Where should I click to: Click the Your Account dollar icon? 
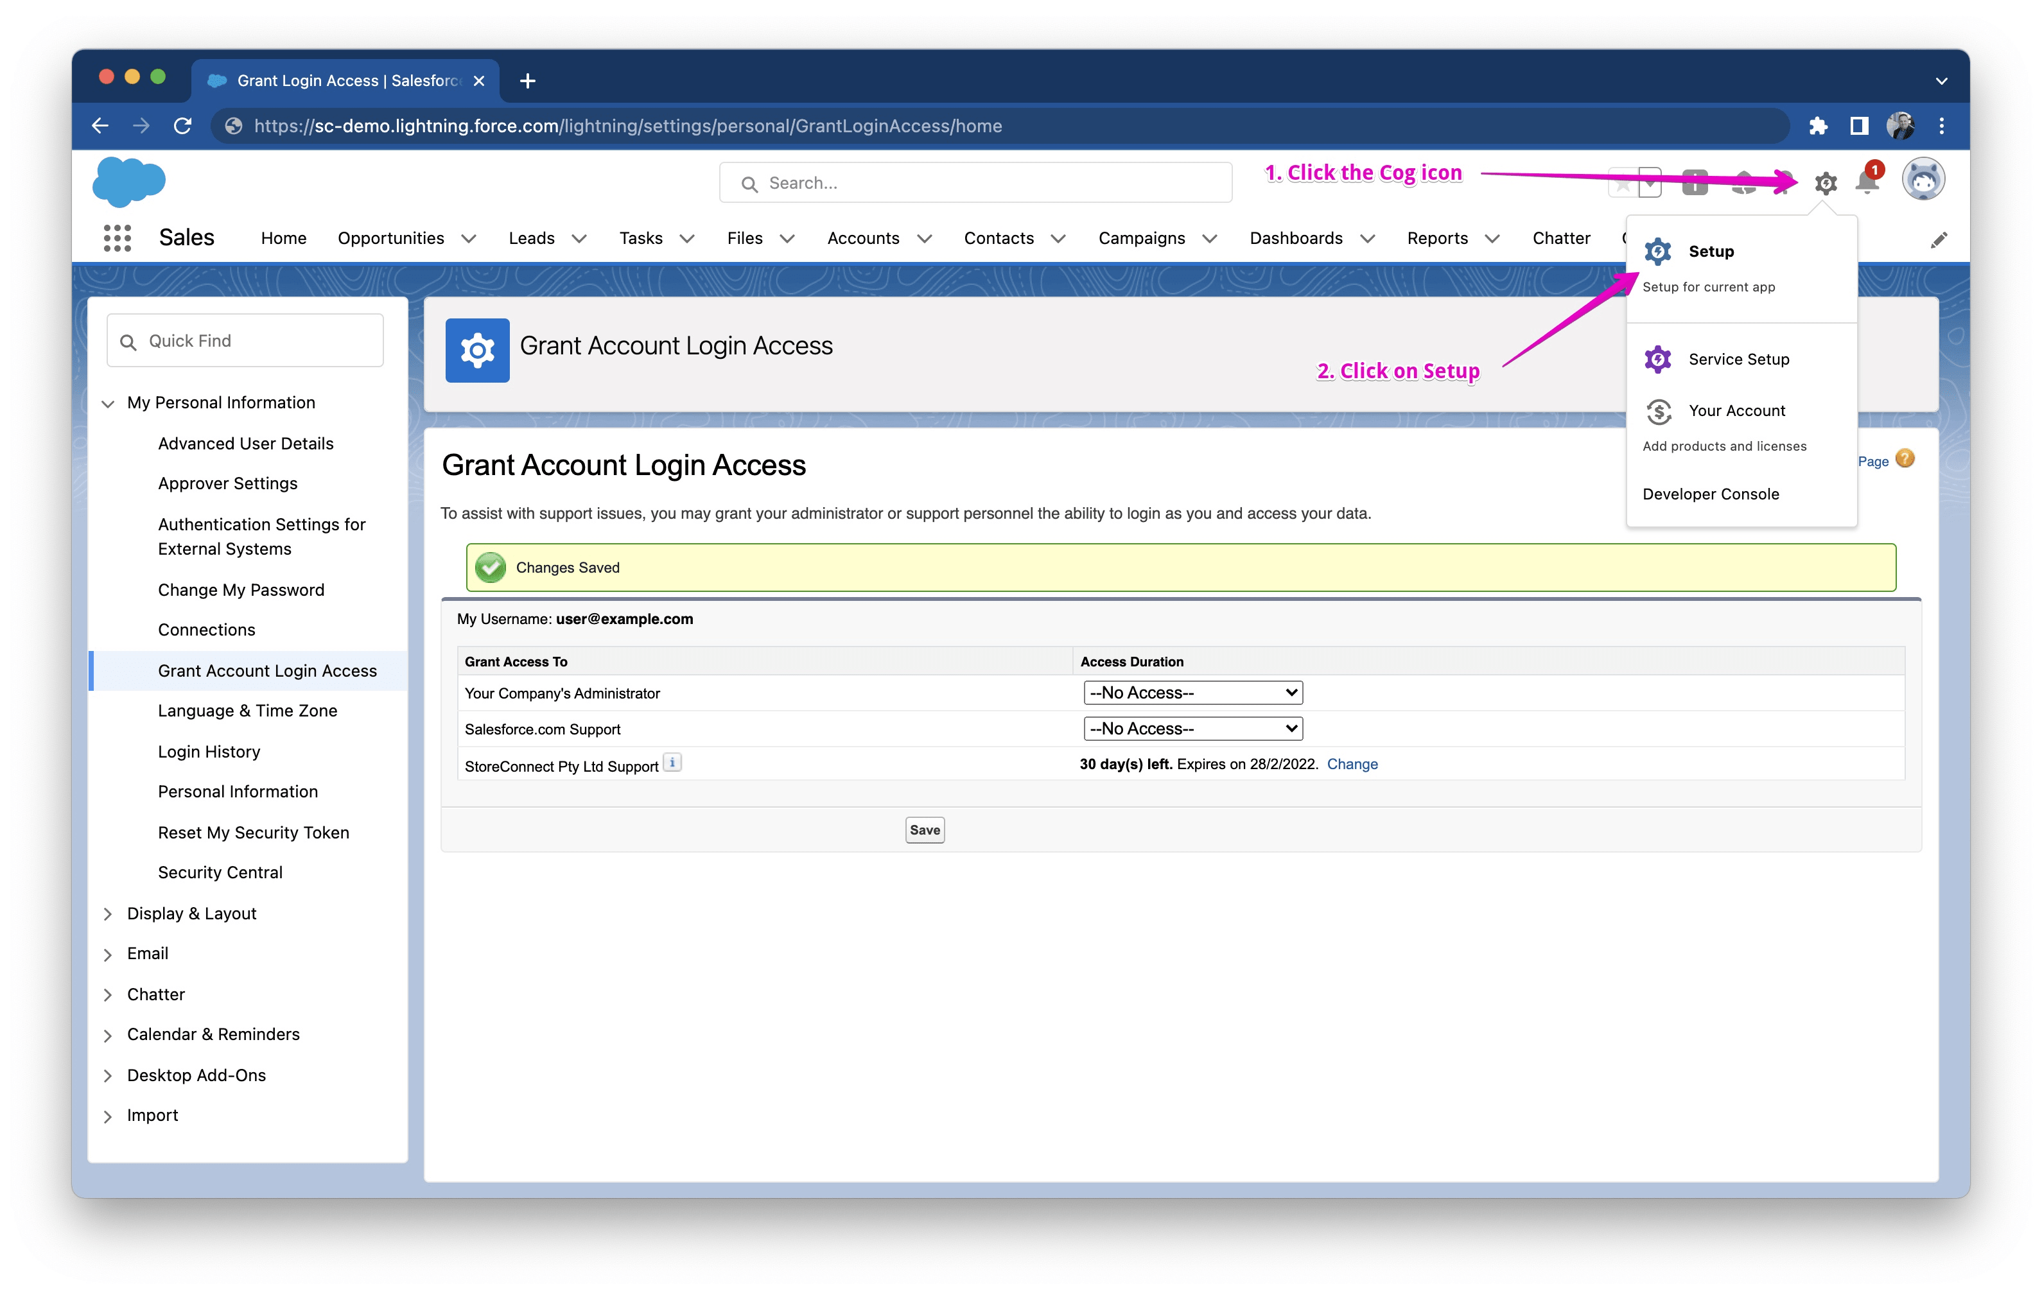1658,410
